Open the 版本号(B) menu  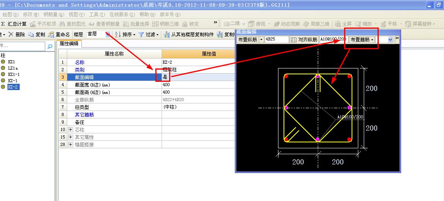point(170,15)
